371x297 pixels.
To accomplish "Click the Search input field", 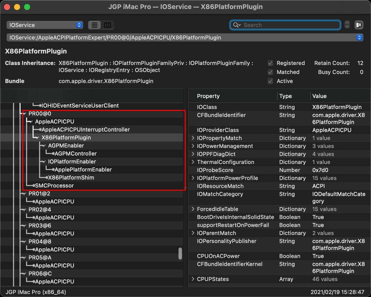I will (x=285, y=25).
